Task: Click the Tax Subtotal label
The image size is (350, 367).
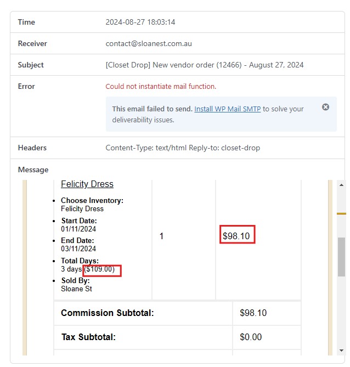Action: [88, 337]
